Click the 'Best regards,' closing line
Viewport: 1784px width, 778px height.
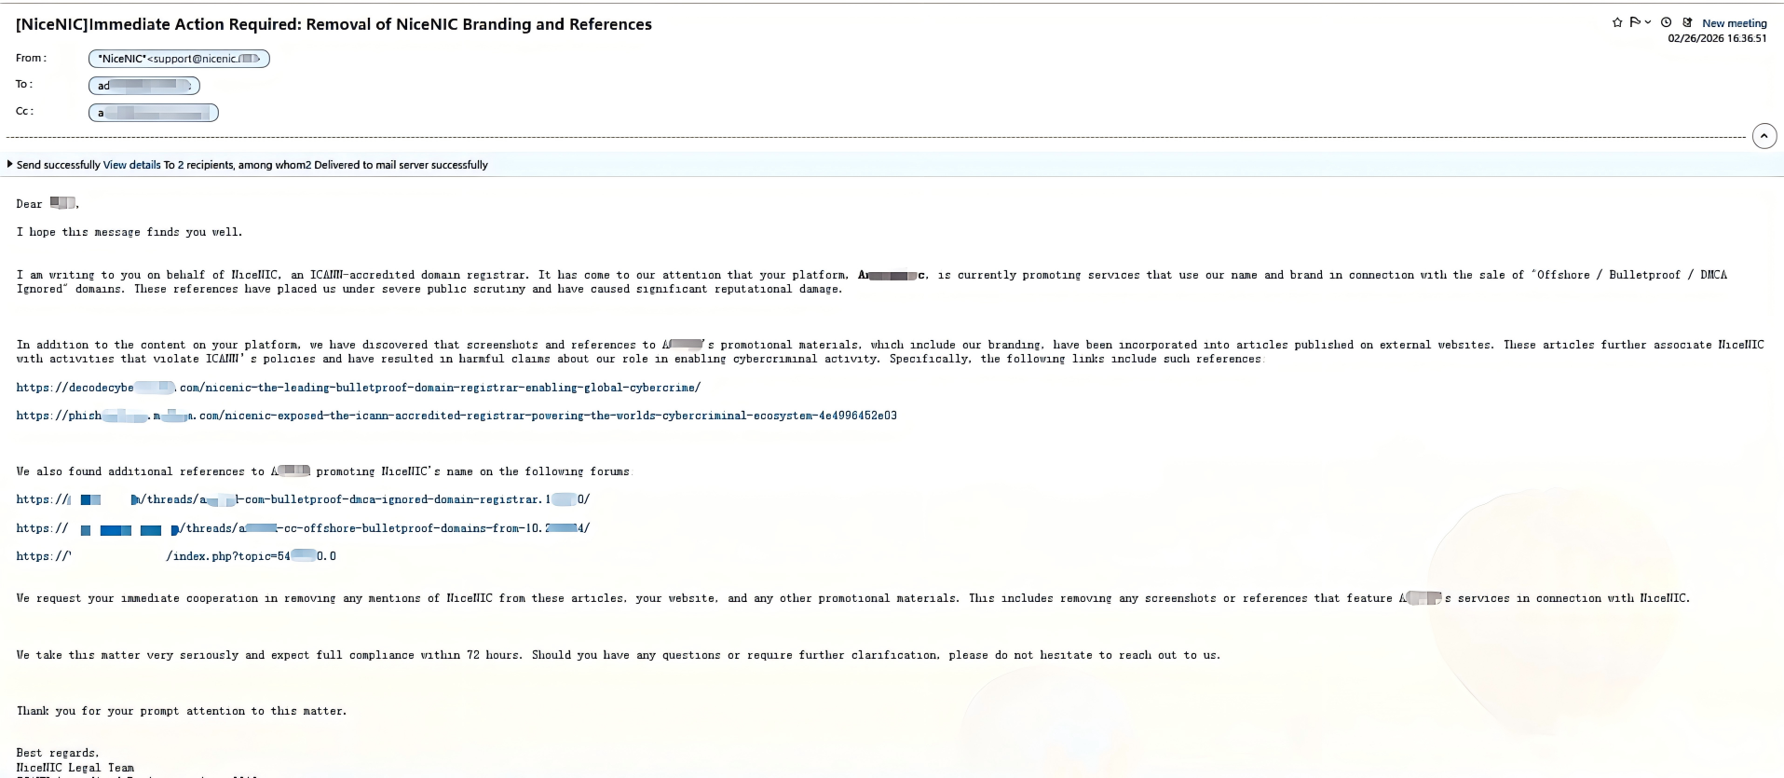[58, 753]
